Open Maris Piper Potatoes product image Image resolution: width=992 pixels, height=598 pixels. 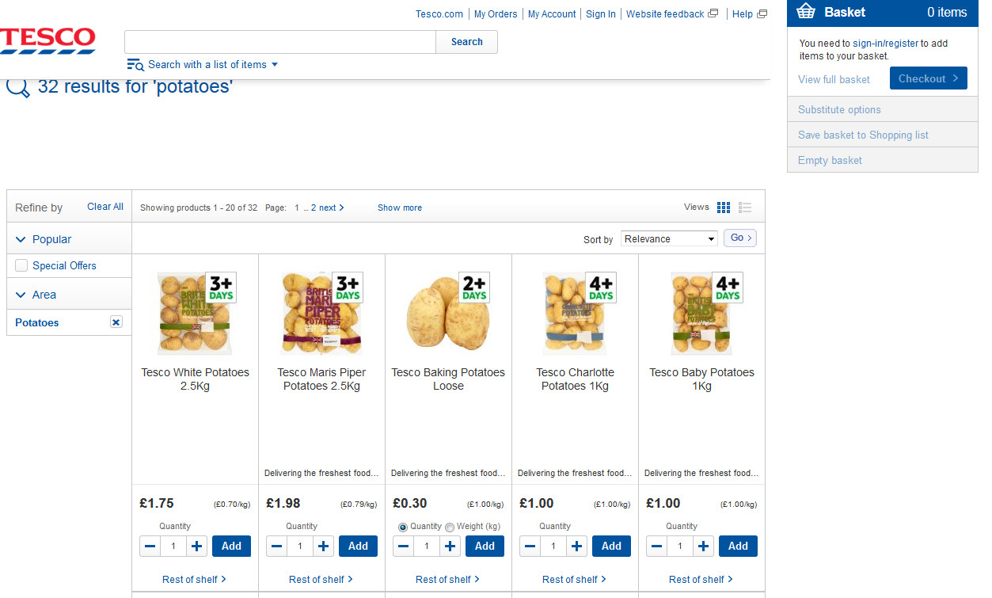coord(321,313)
